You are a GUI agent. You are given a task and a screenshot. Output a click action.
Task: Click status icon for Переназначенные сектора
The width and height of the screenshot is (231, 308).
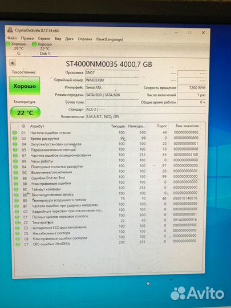coord(15,150)
